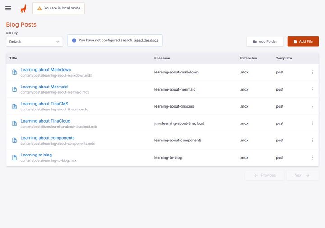Click the blue info icon beside search notice
This screenshot has height=228, width=325.
tap(74, 41)
